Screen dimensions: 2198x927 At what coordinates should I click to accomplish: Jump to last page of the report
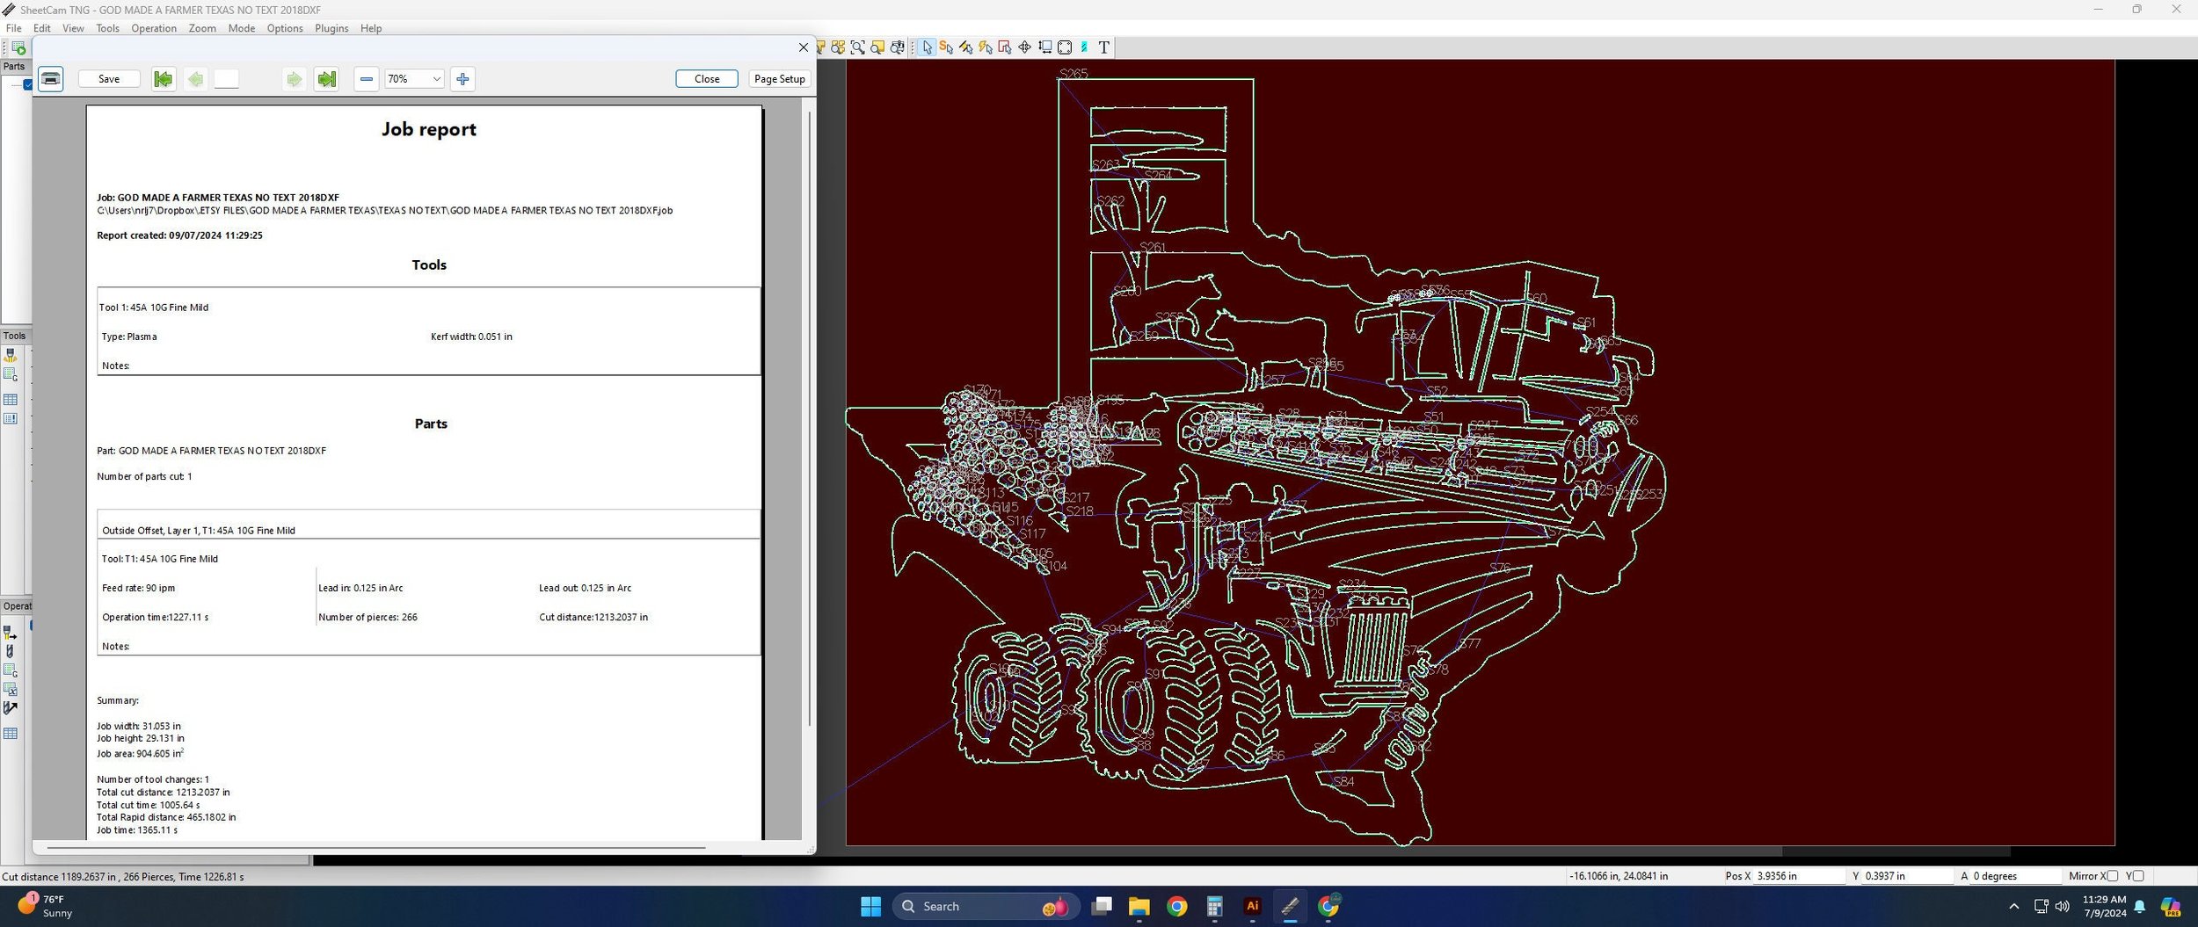326,79
